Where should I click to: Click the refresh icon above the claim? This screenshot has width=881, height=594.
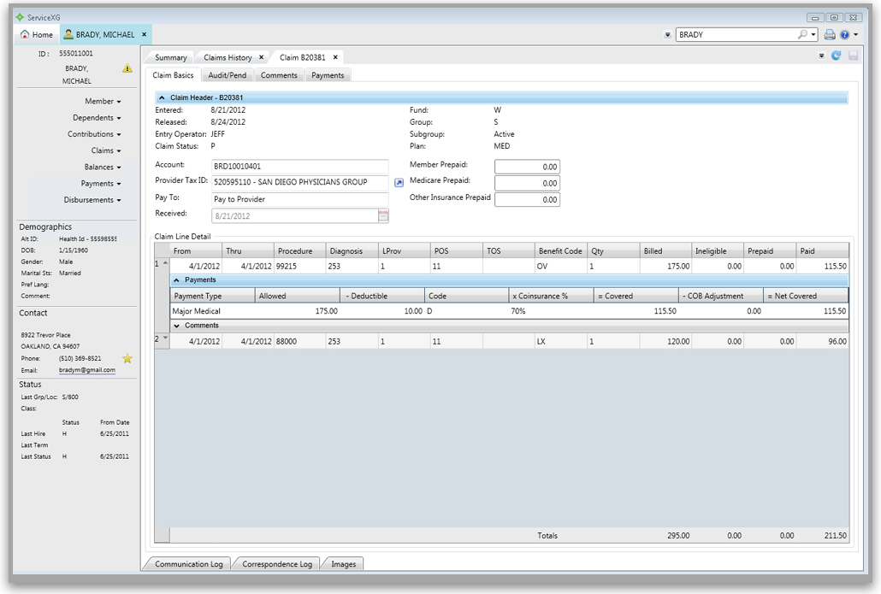pos(836,56)
